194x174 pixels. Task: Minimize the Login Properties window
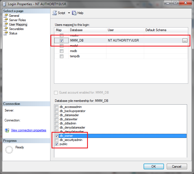pyautogui.click(x=168, y=3)
